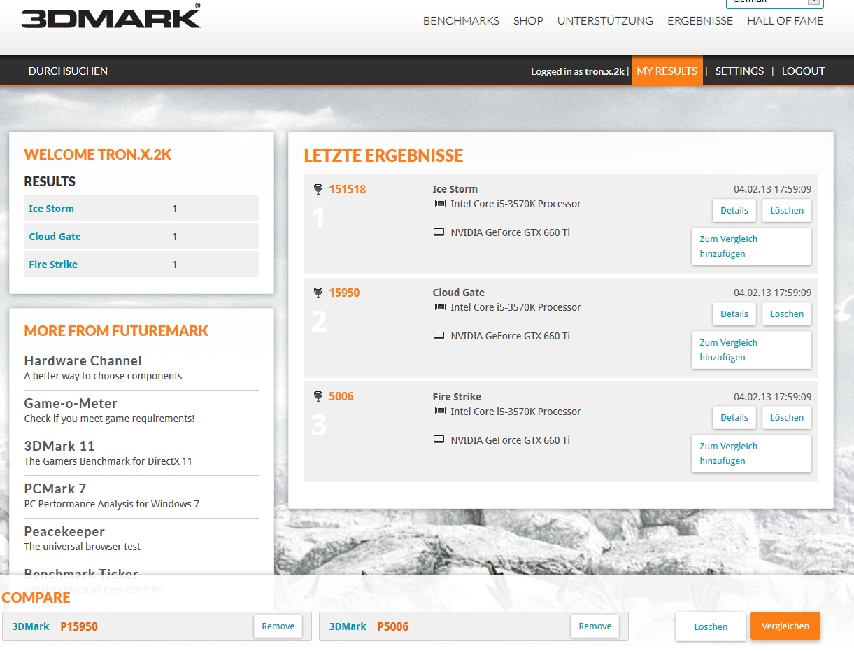Open the 15950 score result
Screen dimensions: 854x651
pos(344,293)
